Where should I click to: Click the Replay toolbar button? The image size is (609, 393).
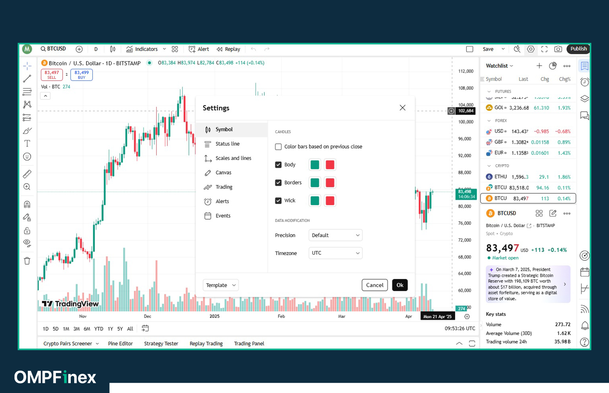[228, 49]
